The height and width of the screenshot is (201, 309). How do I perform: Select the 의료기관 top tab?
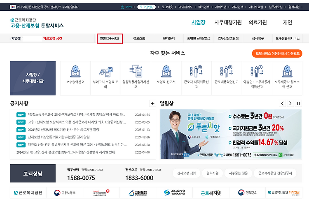[258, 23]
